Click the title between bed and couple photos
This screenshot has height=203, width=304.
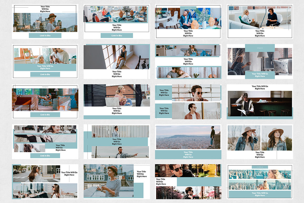[188, 61]
